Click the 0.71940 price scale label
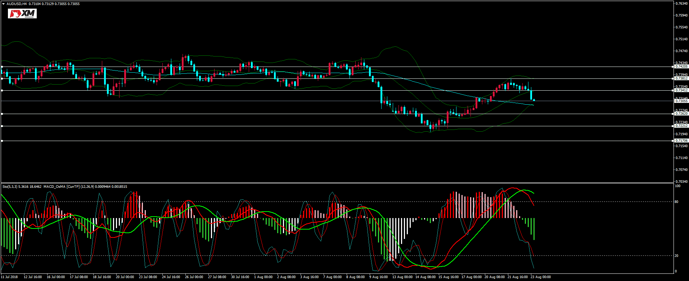This screenshot has height=281, width=689. click(682, 134)
